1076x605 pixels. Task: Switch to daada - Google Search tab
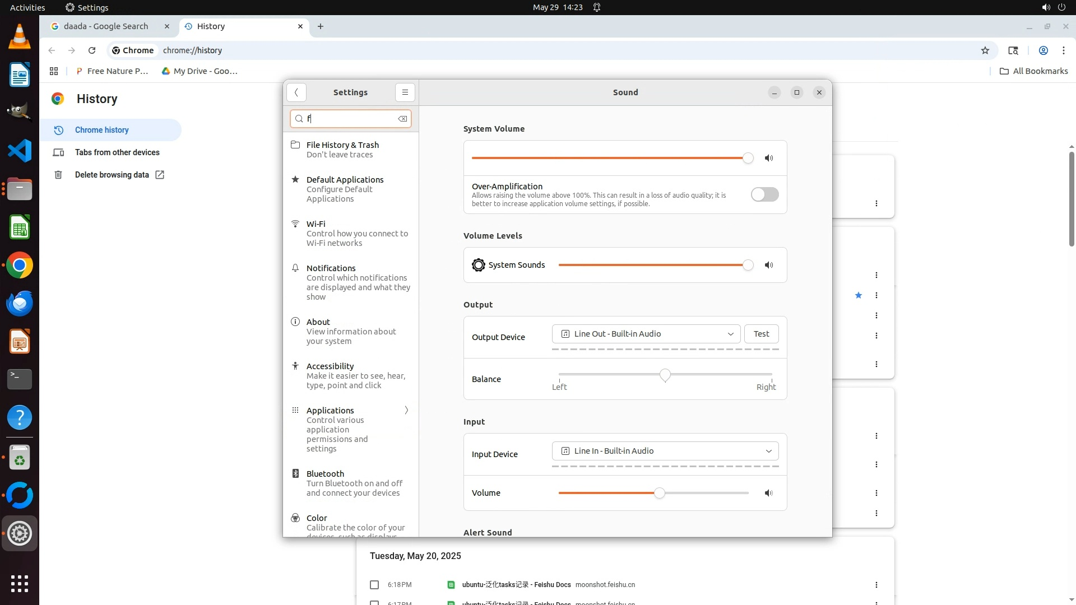tap(106, 26)
